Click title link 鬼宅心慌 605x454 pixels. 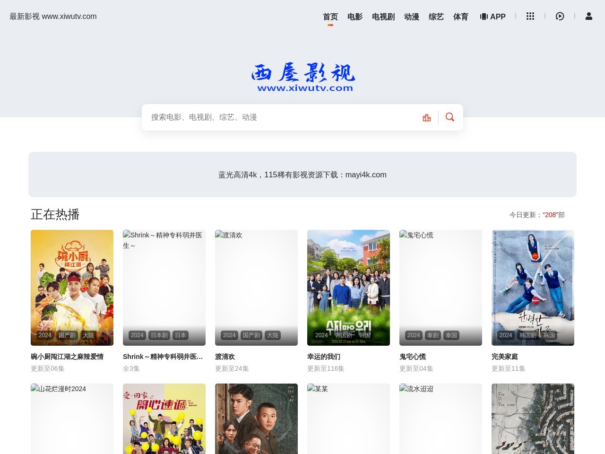pos(413,357)
